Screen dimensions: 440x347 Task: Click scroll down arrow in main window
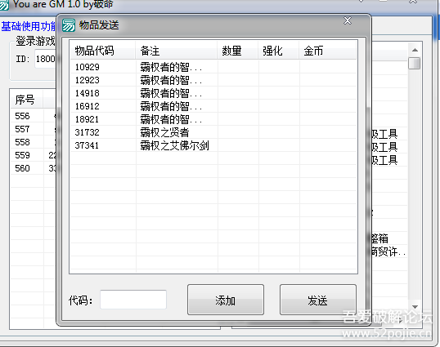415,307
